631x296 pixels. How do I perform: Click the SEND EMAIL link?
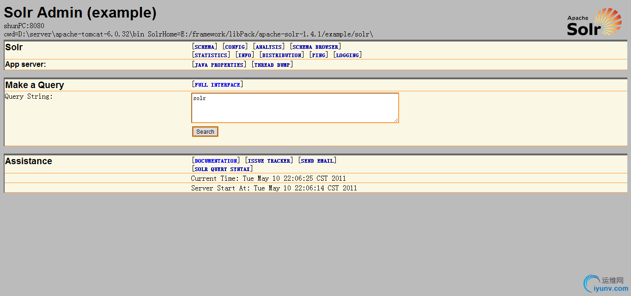(x=317, y=161)
